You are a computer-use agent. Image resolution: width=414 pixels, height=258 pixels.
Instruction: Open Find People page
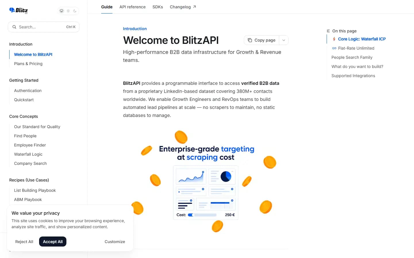25,136
